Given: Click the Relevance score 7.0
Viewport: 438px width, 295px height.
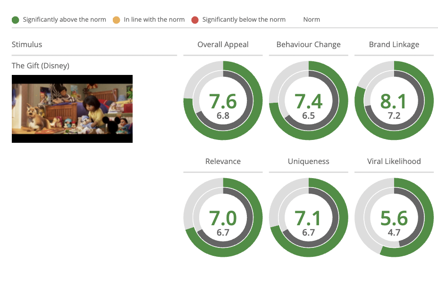Looking at the screenshot, I should click(223, 218).
